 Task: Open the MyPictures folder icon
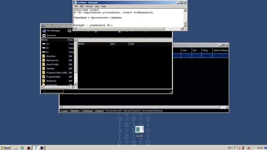(43, 60)
